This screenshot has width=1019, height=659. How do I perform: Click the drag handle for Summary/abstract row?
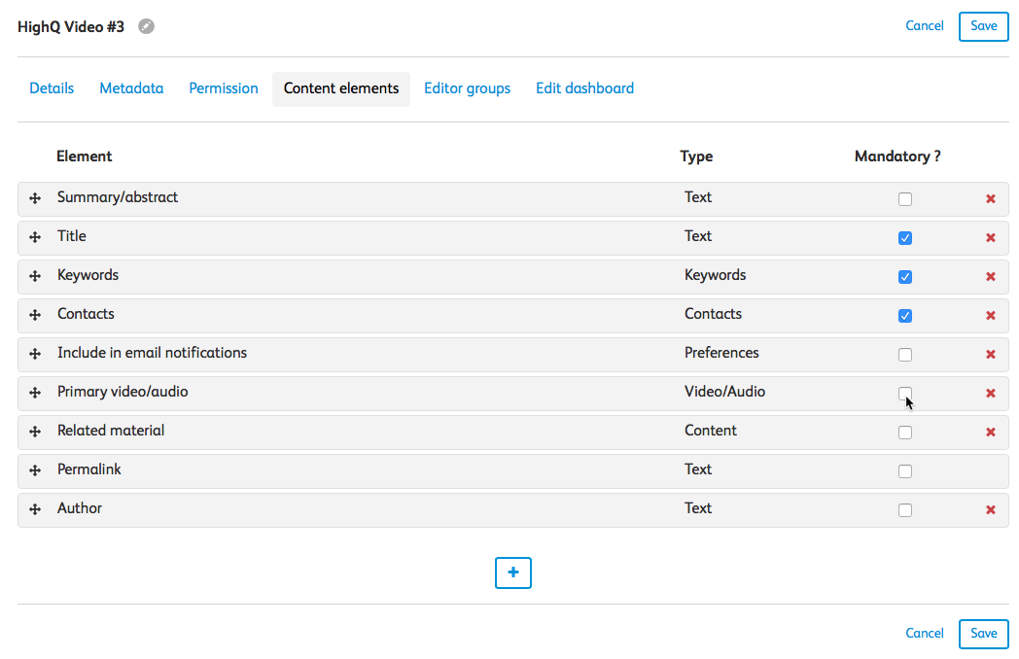pyautogui.click(x=35, y=198)
